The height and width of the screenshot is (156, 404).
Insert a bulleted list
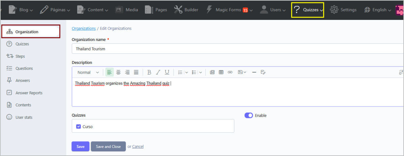point(194,72)
